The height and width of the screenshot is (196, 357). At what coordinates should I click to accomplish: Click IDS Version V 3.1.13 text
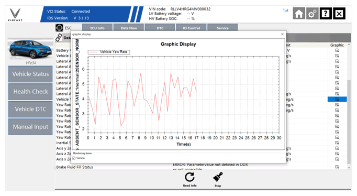click(x=68, y=18)
